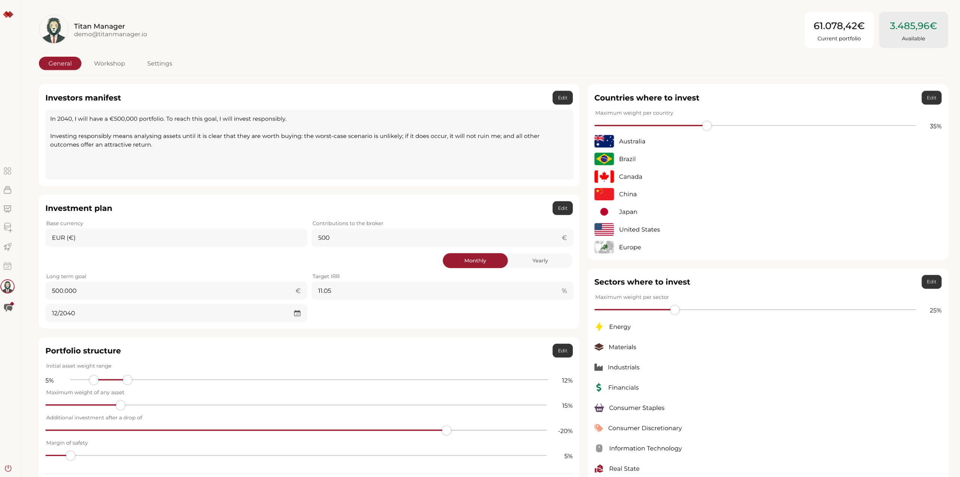This screenshot has width=960, height=477.
Task: Click Maximum weight per country slider handle
Action: 706,126
